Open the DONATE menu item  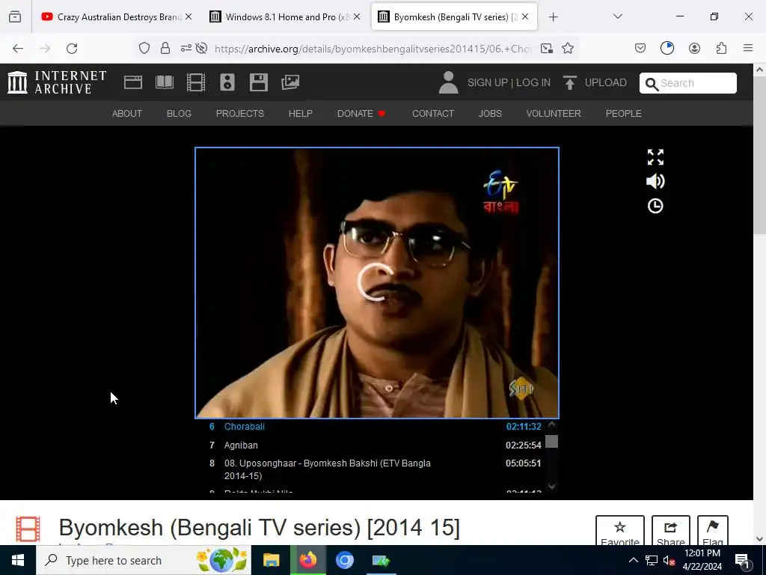(361, 114)
